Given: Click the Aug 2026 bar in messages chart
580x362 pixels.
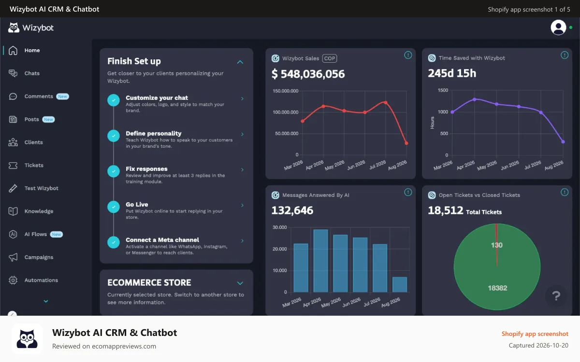Looking at the screenshot, I should (x=400, y=284).
